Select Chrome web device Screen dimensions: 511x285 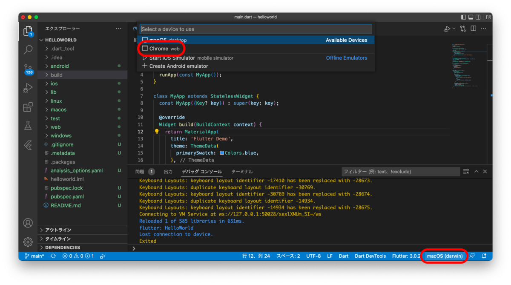pos(256,49)
